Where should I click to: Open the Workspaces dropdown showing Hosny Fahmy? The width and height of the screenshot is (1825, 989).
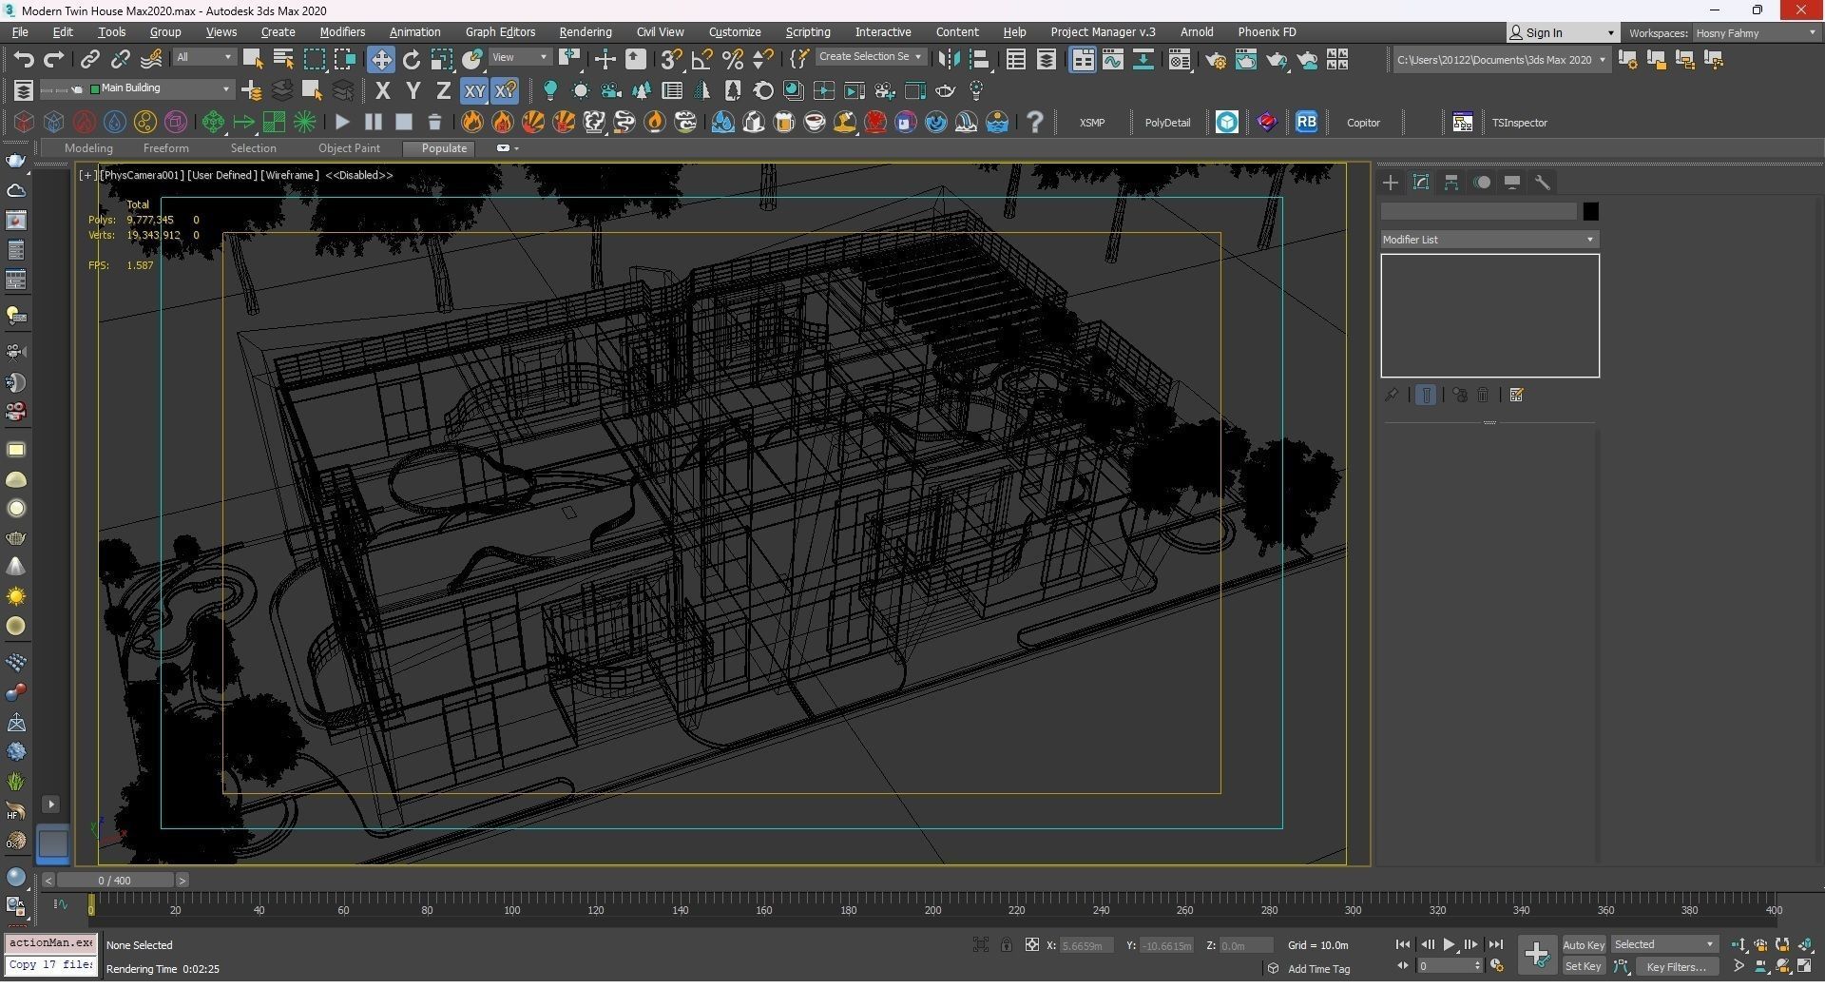pyautogui.click(x=1755, y=32)
